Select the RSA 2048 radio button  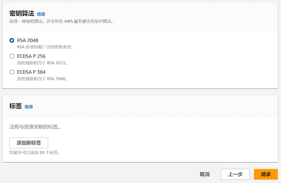pyautogui.click(x=12, y=40)
